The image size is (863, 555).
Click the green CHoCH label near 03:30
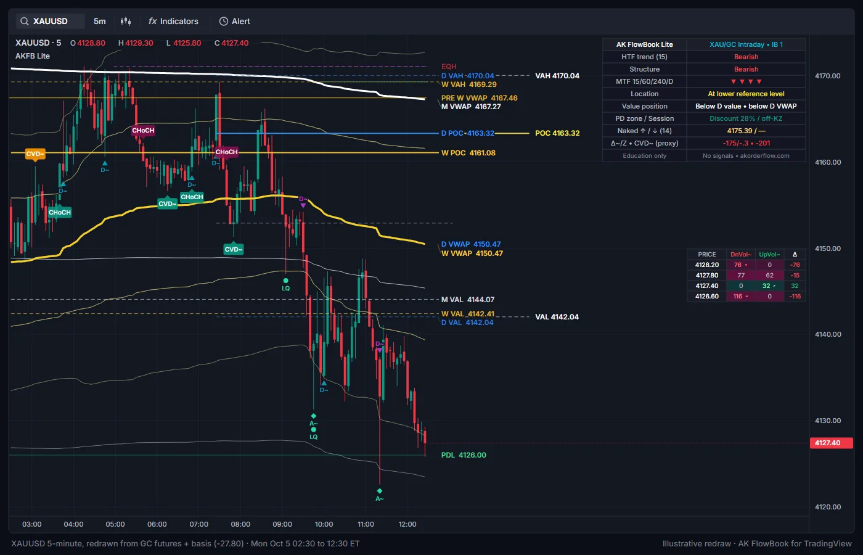pyautogui.click(x=60, y=212)
